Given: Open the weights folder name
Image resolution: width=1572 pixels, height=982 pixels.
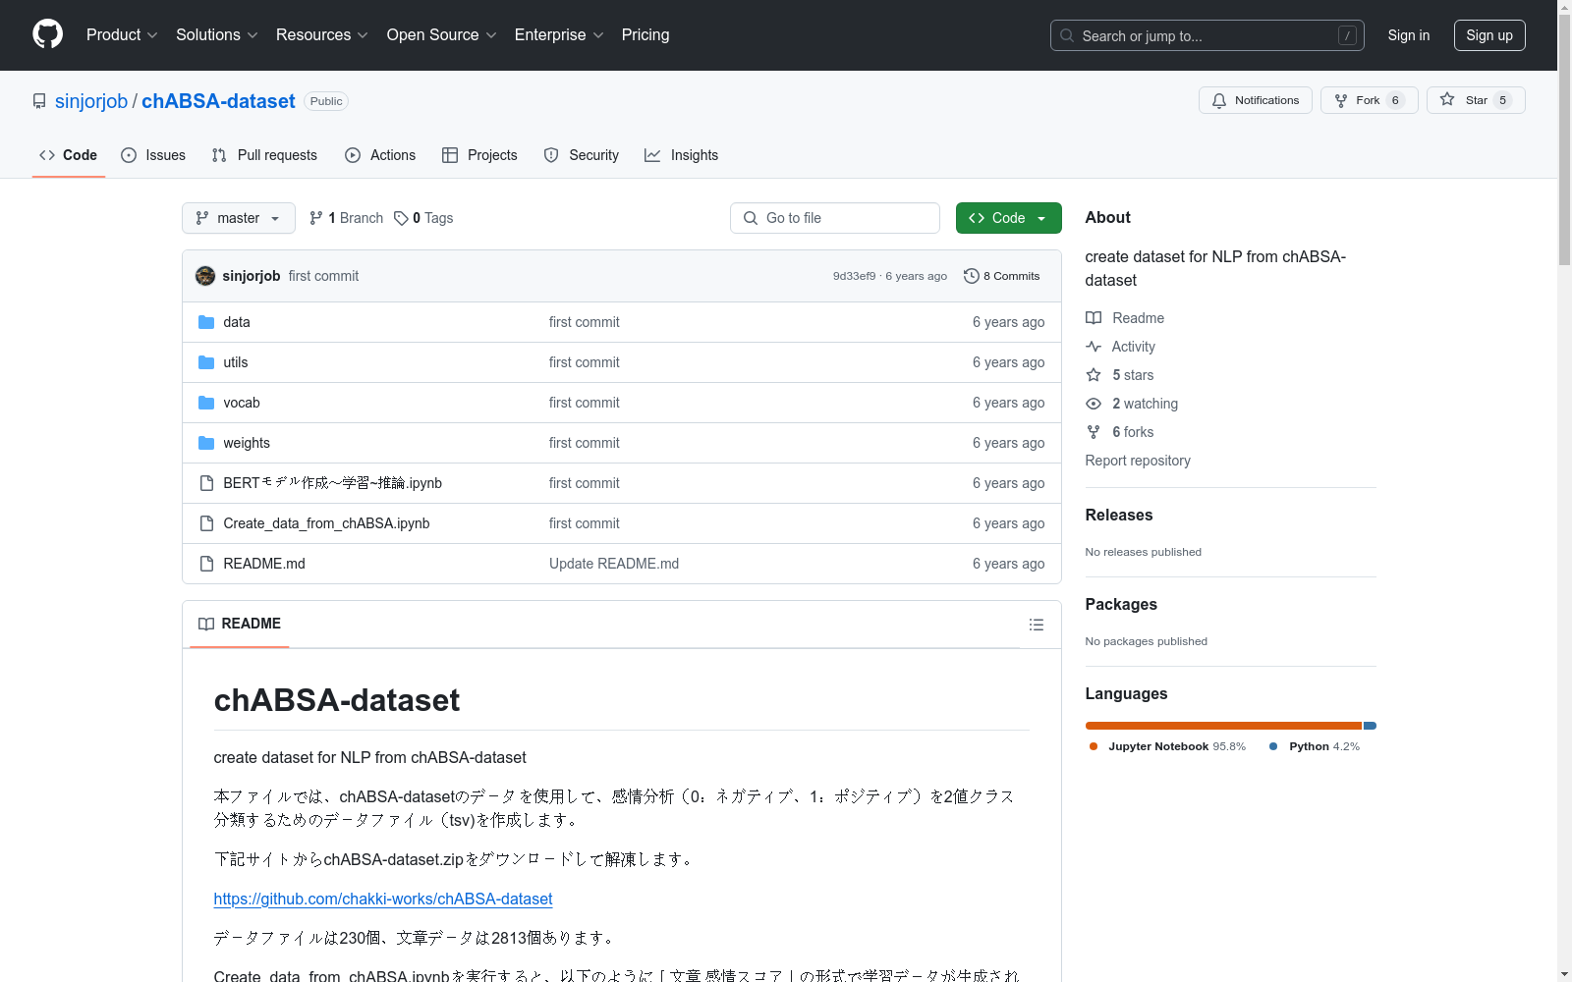Looking at the screenshot, I should point(247,443).
